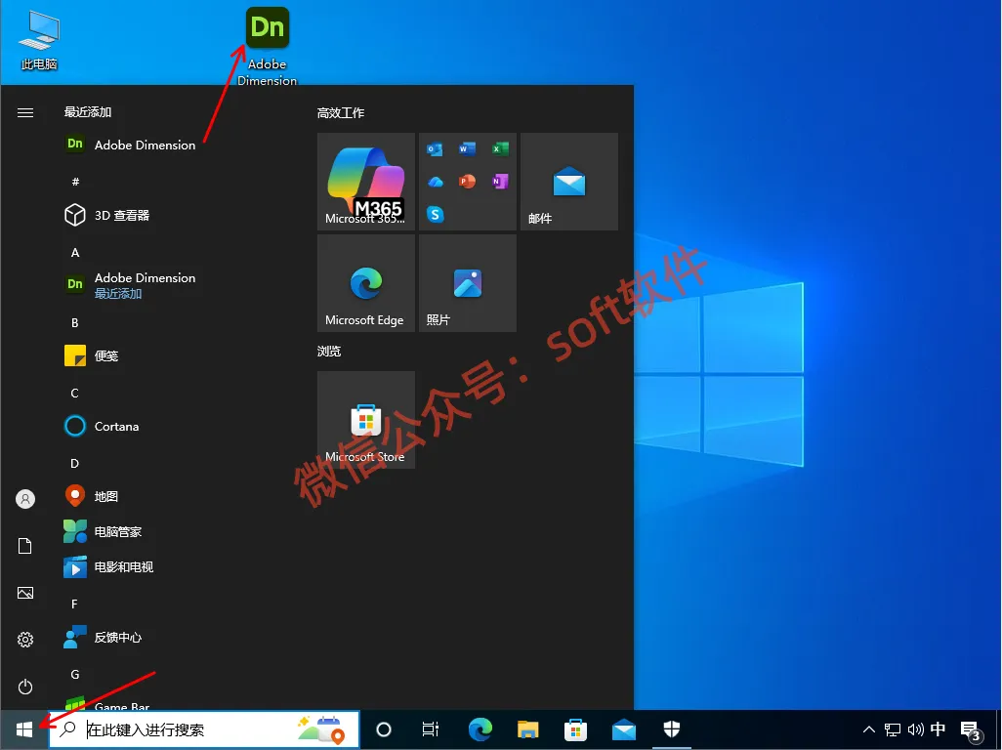1002x750 pixels.
Task: Open network status tray icon
Action: (892, 729)
